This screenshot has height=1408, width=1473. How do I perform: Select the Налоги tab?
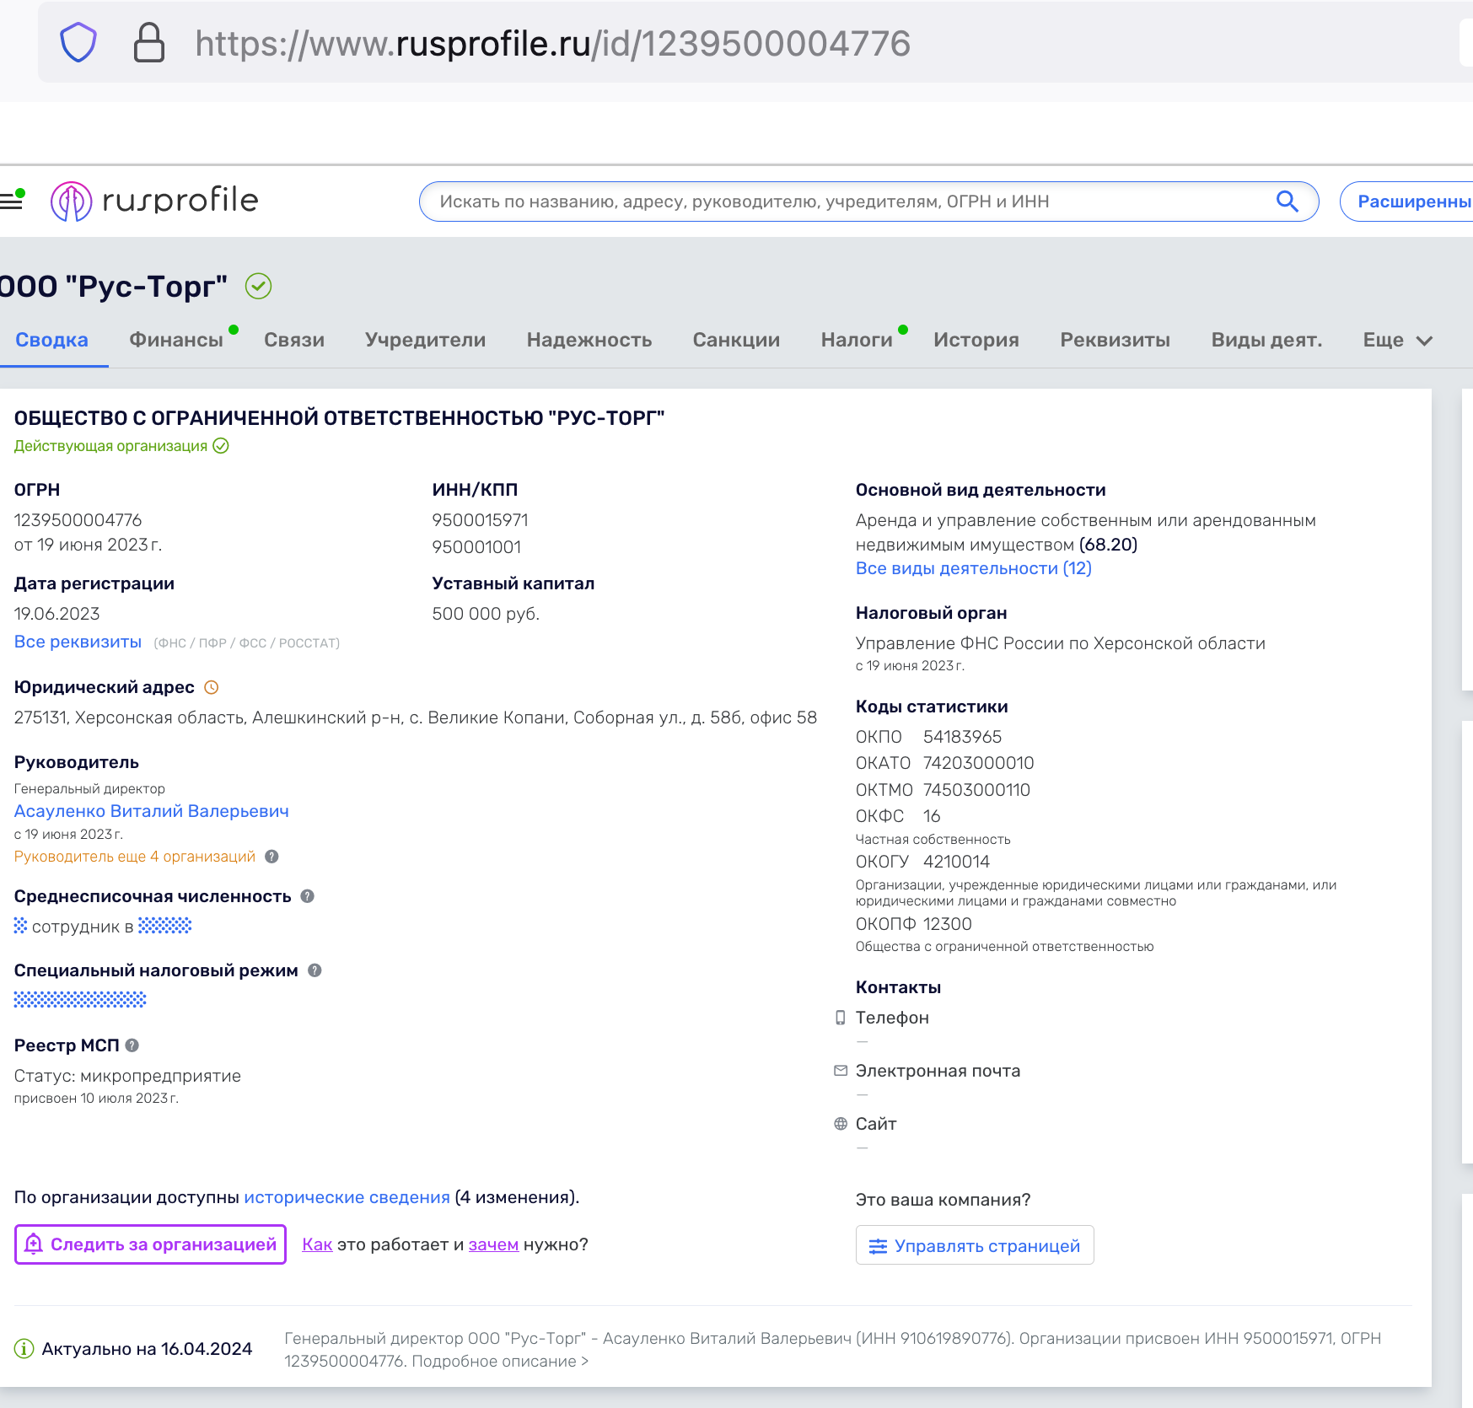(x=856, y=341)
